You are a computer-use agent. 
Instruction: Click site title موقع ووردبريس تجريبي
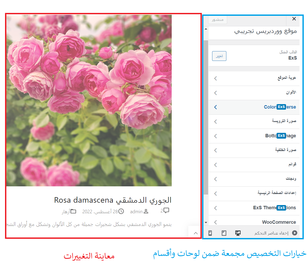tap(265, 31)
